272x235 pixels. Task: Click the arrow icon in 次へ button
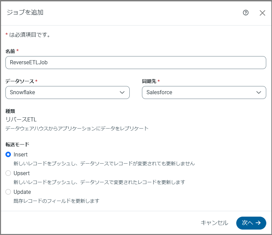(x=258, y=223)
